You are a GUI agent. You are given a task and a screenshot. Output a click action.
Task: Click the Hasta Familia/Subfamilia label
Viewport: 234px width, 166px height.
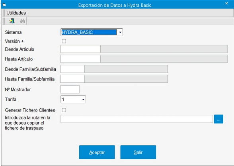(x=30, y=79)
